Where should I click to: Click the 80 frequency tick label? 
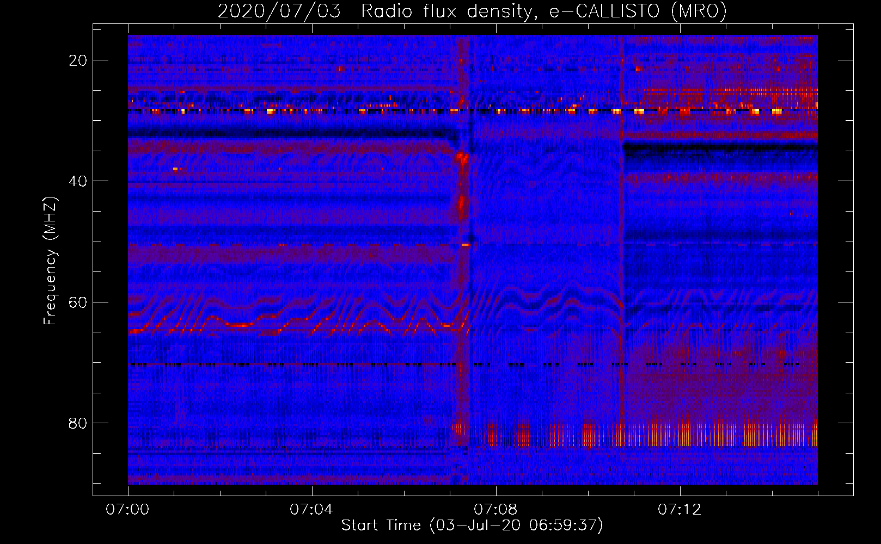78,423
